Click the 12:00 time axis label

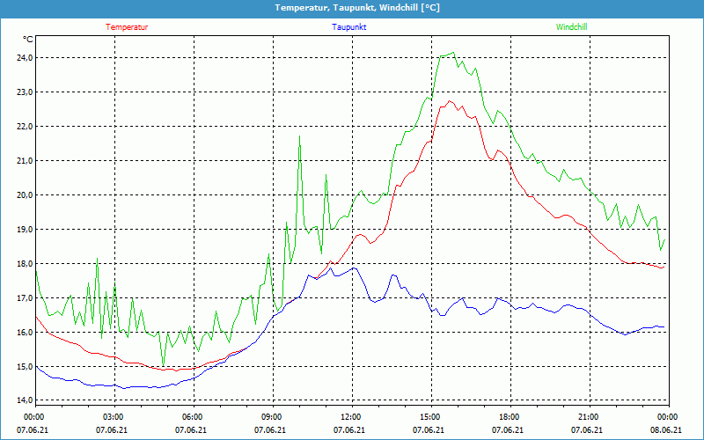352,417
